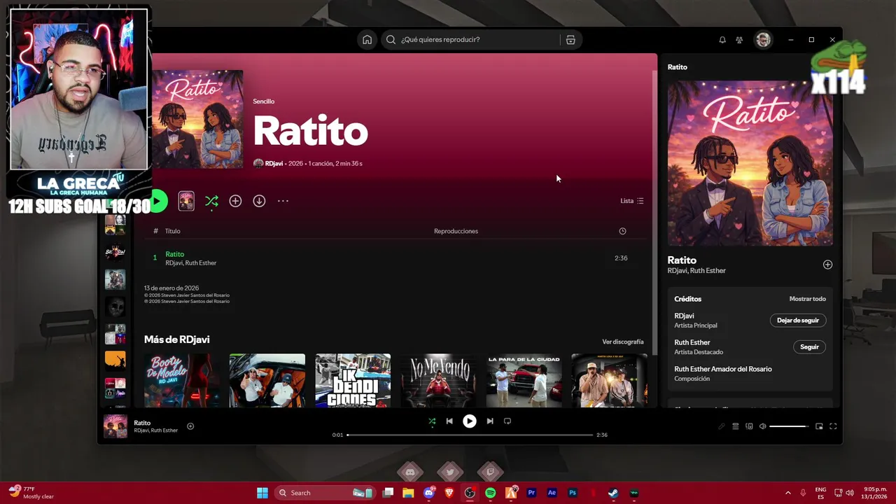Add current song to Liked in player bar
The image size is (896, 504).
pyautogui.click(x=190, y=426)
